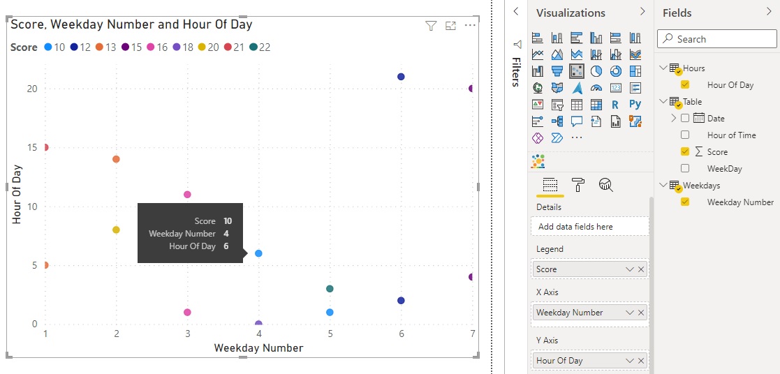Uncheck the Hour Of Day field
This screenshot has width=780, height=374.
point(685,84)
